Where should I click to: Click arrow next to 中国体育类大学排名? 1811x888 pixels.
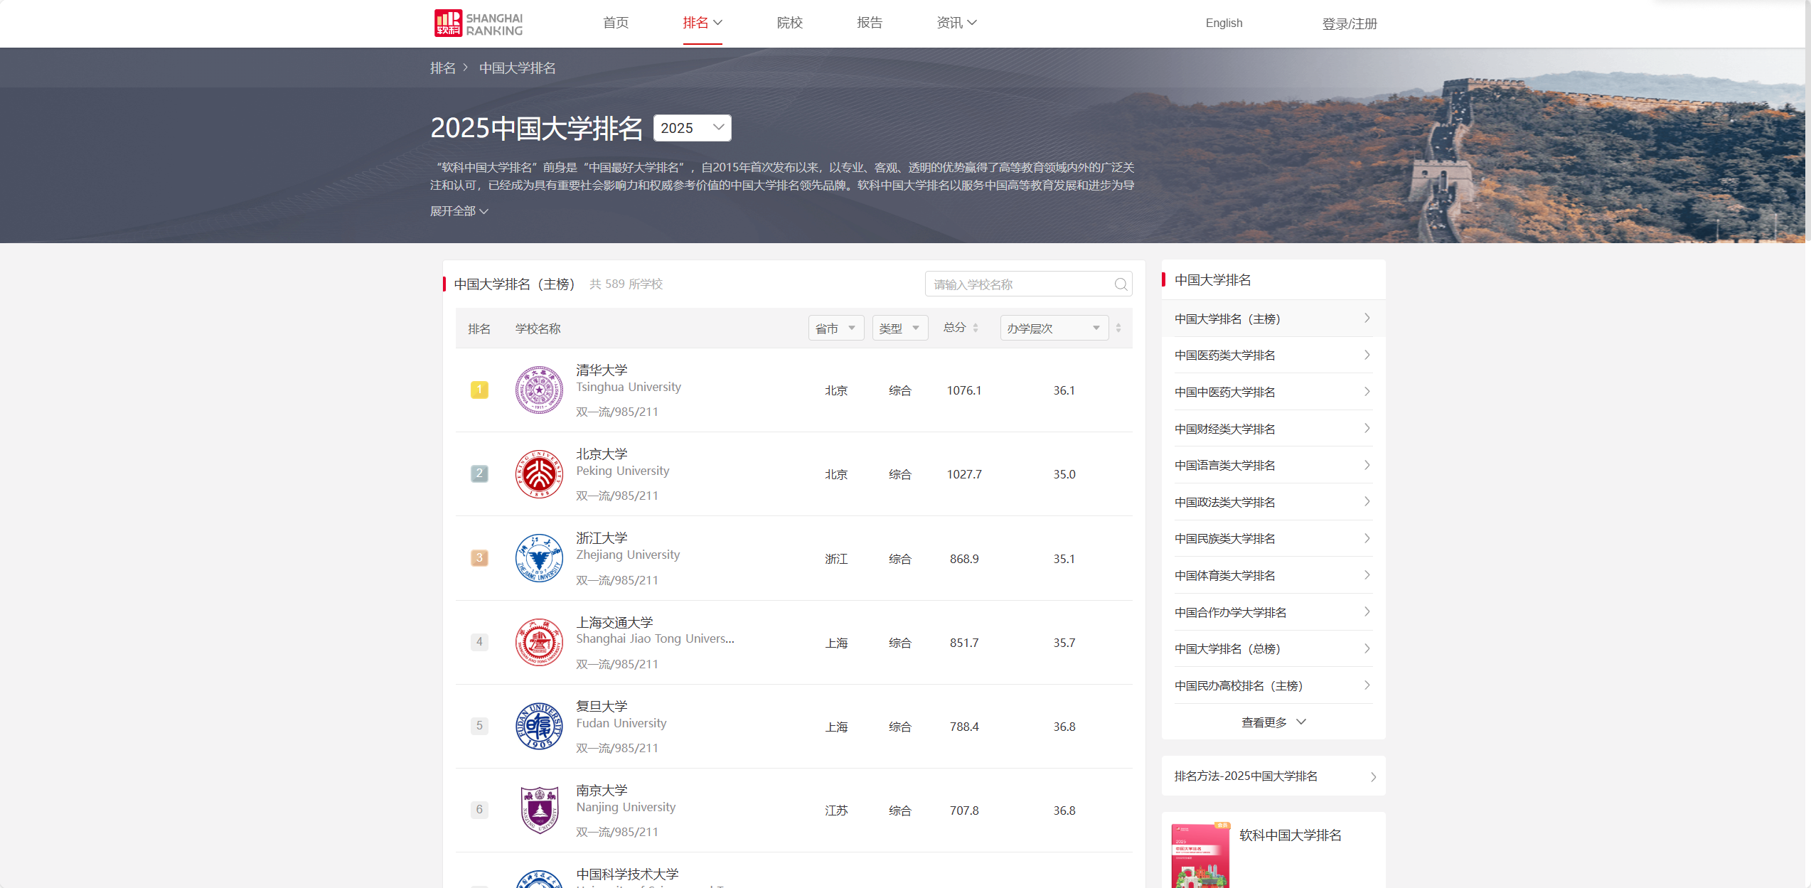pyautogui.click(x=1367, y=575)
